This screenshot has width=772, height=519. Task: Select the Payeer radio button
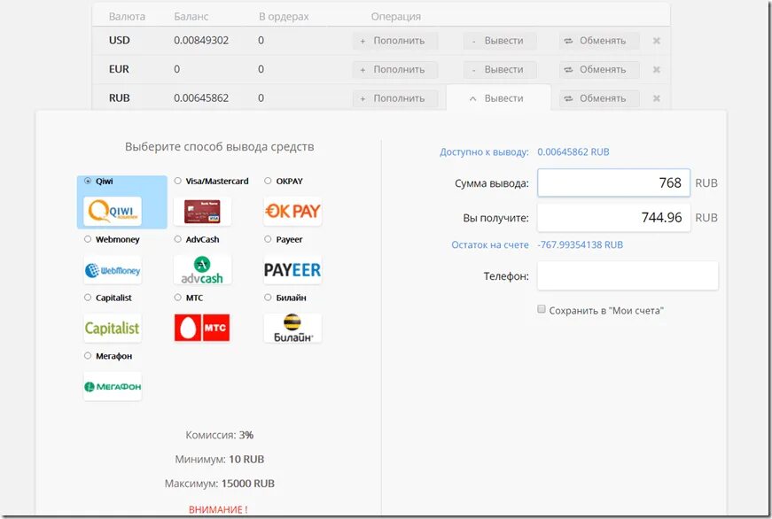(x=268, y=239)
